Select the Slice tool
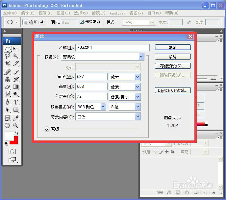This screenshot has width=226, height=200. click(16, 63)
